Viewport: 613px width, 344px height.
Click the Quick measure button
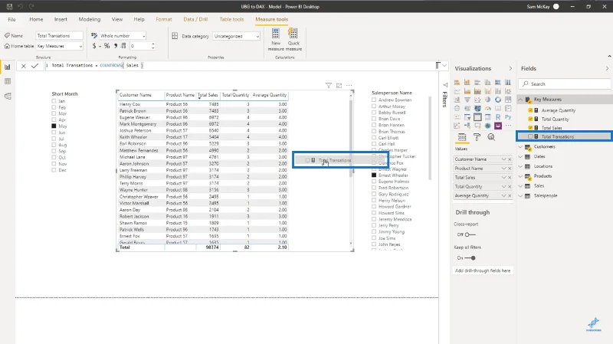coord(293,40)
